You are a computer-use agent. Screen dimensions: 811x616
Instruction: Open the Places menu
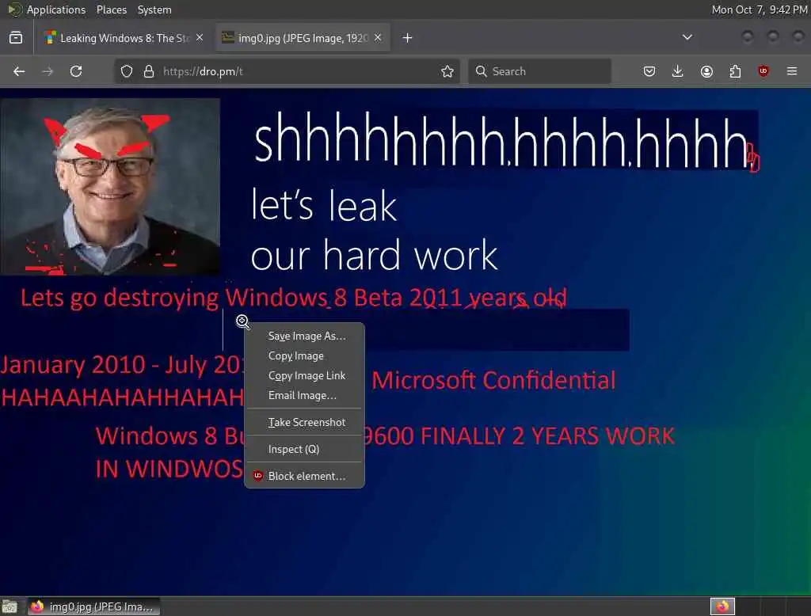click(111, 10)
